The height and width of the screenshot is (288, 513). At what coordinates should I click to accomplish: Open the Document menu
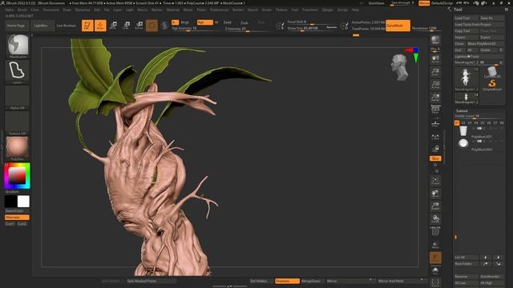[x=50, y=10]
